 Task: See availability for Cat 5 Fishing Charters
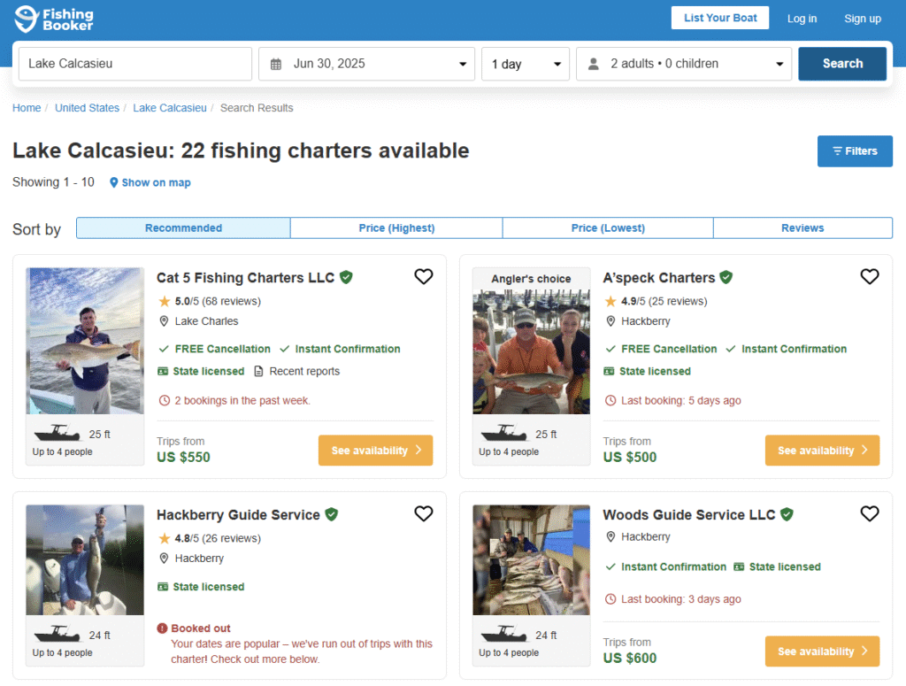375,451
